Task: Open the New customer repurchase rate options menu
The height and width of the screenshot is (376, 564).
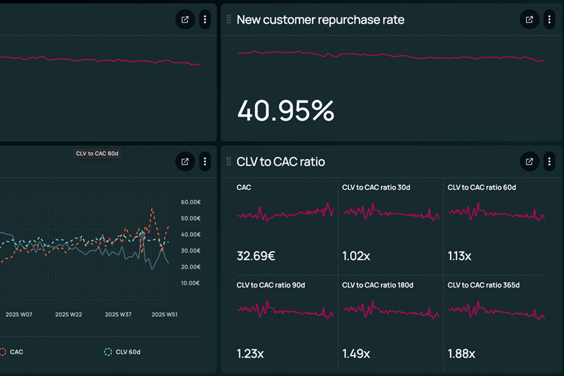Action: click(x=549, y=19)
